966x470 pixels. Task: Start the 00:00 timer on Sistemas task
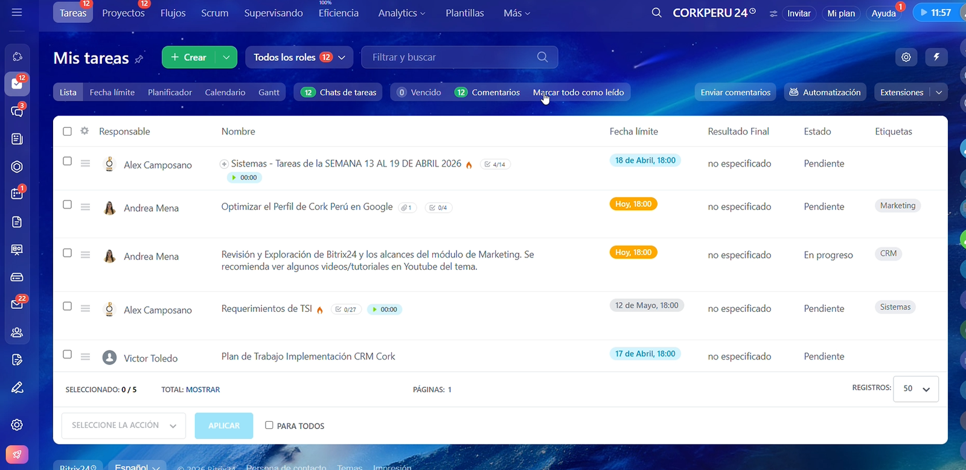(x=245, y=177)
